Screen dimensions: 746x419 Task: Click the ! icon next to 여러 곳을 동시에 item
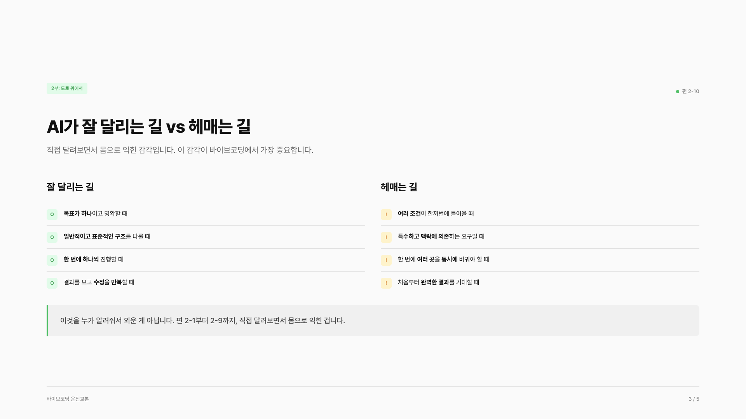pos(386,260)
